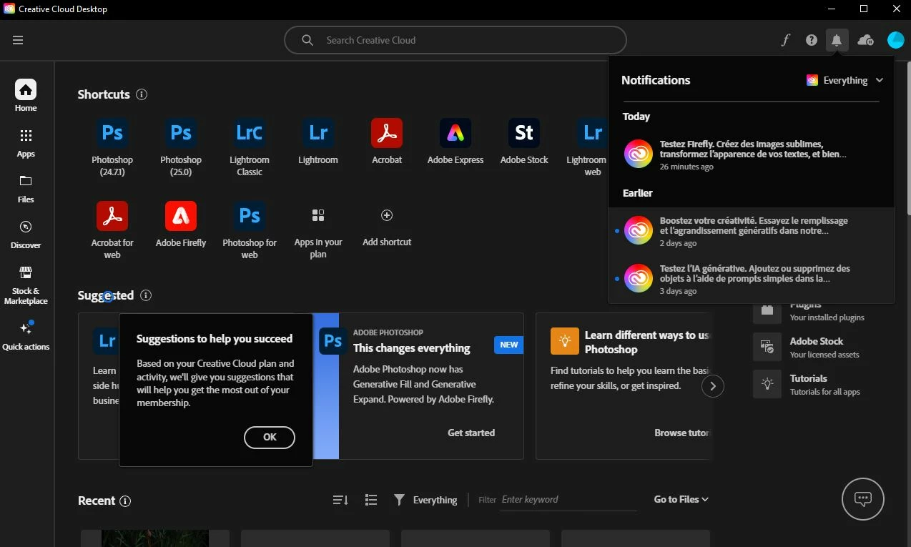Show next suggestion card arrow

click(x=712, y=387)
